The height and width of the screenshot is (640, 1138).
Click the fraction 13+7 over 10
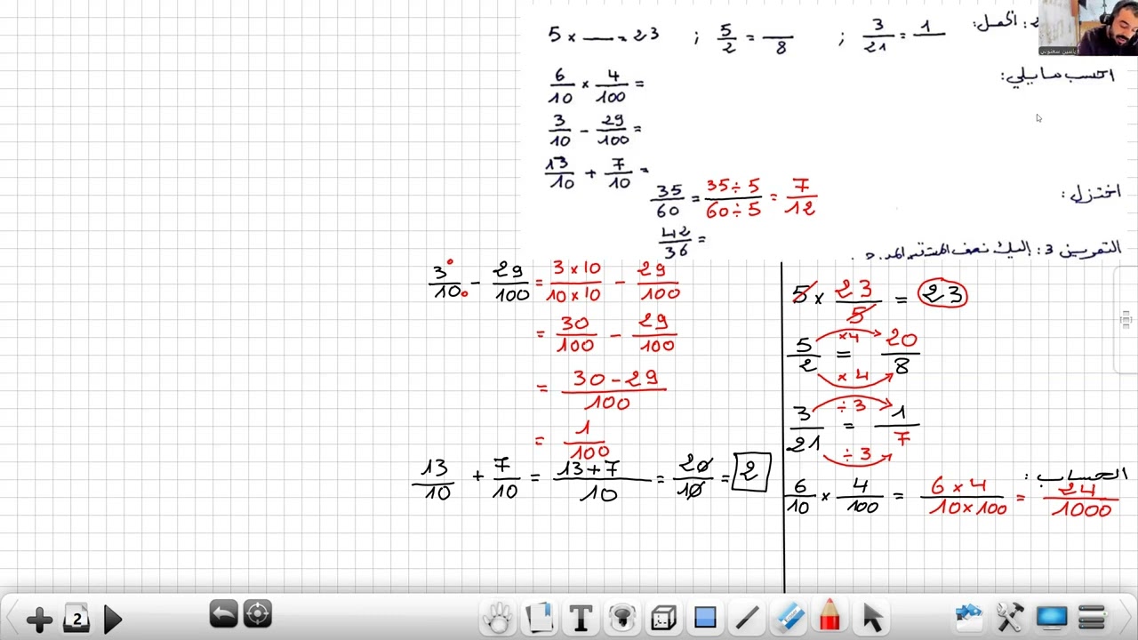[x=600, y=481]
